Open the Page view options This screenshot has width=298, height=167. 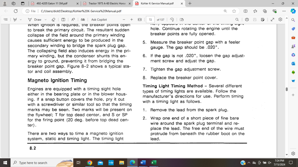(x=182, y=19)
